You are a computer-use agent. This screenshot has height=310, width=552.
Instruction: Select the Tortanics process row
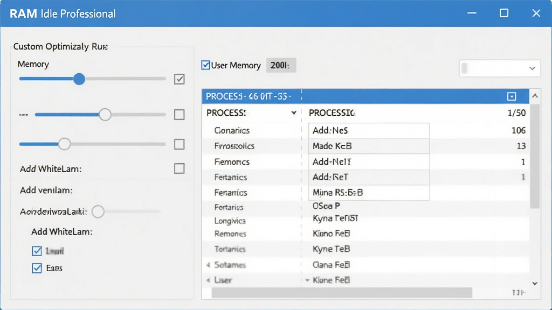click(x=230, y=249)
